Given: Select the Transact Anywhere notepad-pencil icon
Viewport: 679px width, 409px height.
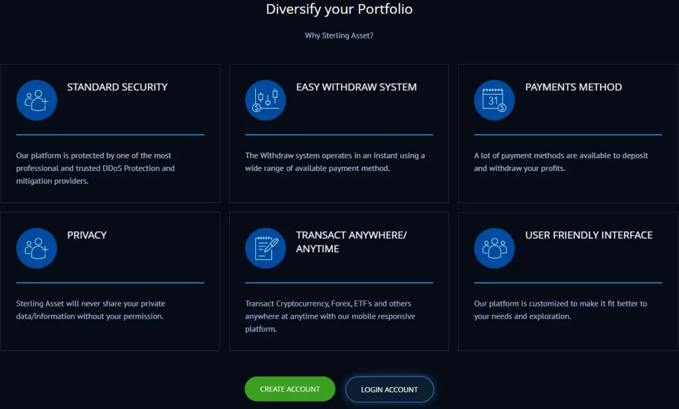Looking at the screenshot, I should coord(265,248).
